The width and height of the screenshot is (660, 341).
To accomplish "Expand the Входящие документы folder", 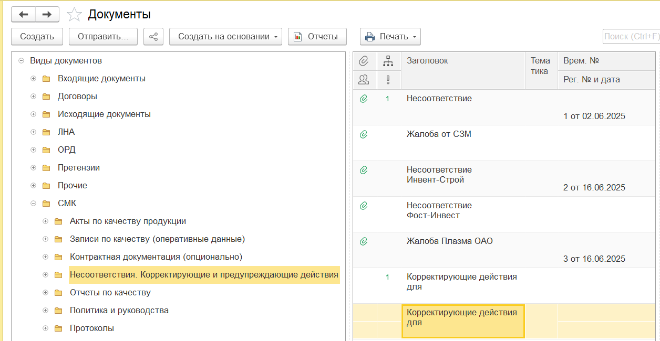I will click(34, 79).
